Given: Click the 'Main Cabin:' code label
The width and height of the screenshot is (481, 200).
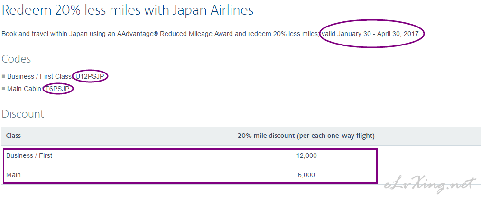Looking at the screenshot, I should (25, 89).
